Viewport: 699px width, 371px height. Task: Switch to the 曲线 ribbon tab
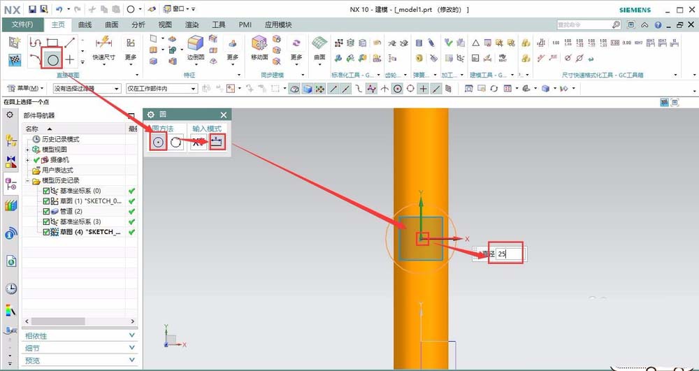pos(85,25)
